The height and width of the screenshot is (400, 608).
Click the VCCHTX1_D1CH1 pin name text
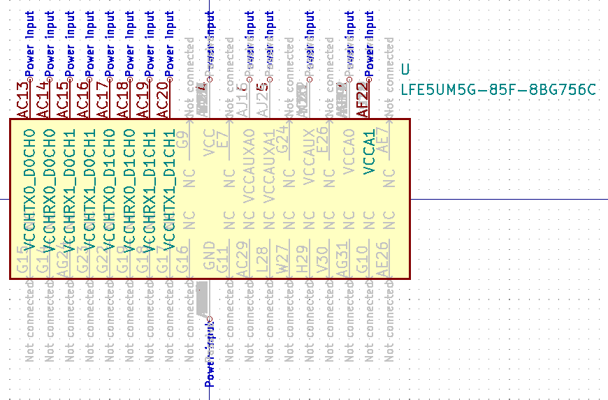[x=168, y=188]
